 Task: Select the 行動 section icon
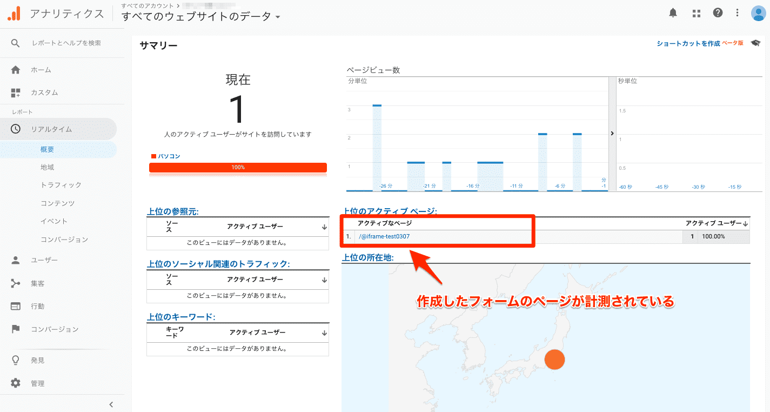click(x=15, y=306)
